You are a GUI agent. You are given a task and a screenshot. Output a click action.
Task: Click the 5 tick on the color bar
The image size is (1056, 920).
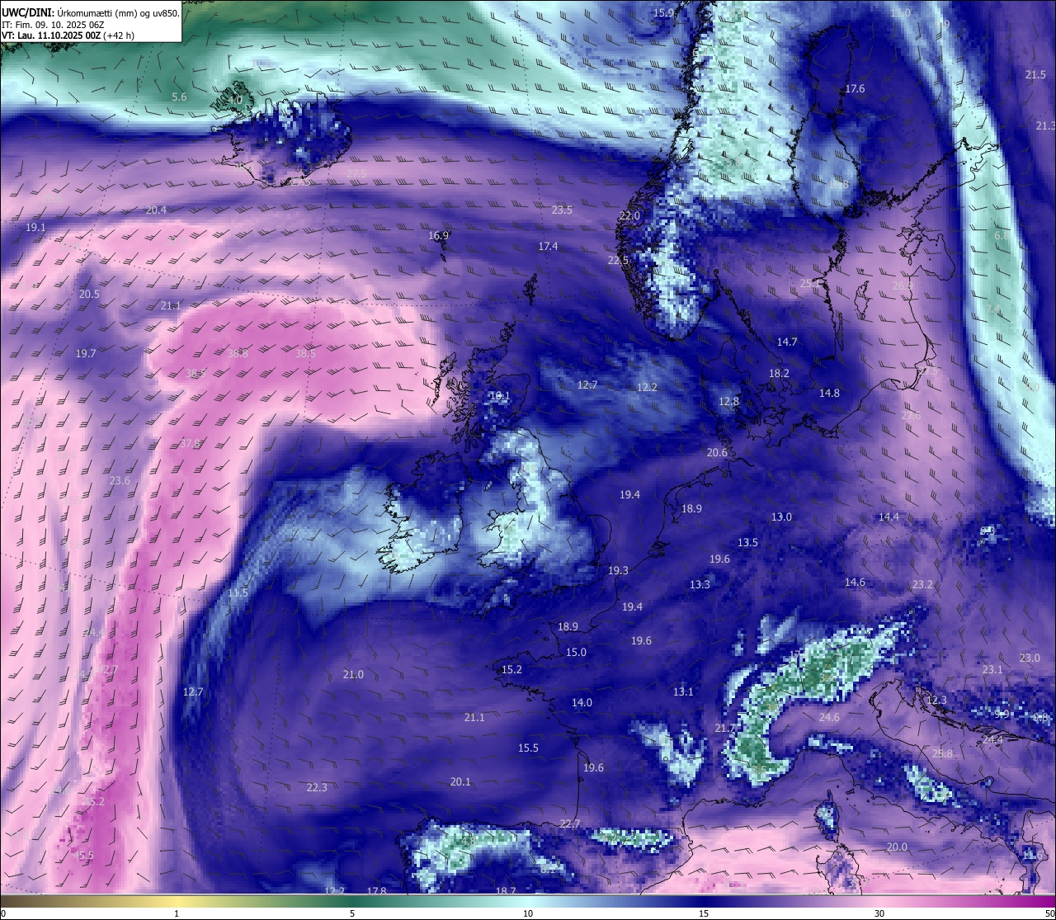pyautogui.click(x=352, y=913)
